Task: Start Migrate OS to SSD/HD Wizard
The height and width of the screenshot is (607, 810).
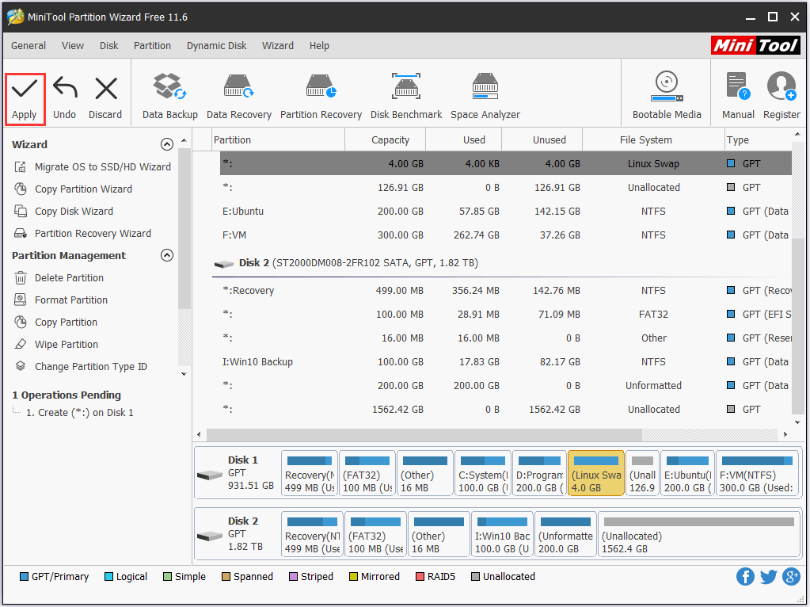Action: 93,167
